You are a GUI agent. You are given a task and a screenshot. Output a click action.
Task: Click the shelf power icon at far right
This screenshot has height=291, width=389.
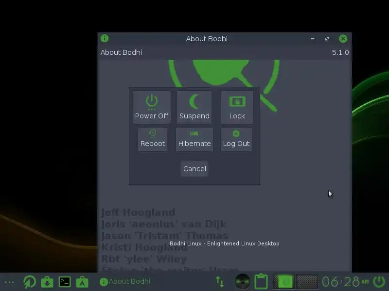tap(379, 282)
